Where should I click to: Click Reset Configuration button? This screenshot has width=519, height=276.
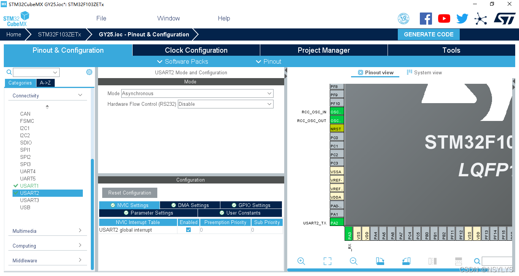tap(130, 193)
